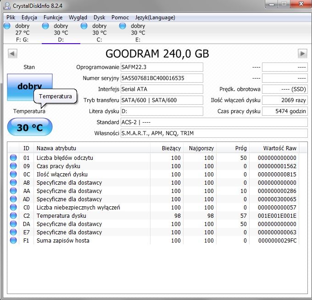
Task: Click the Wartość Raw column header
Action: [274, 148]
